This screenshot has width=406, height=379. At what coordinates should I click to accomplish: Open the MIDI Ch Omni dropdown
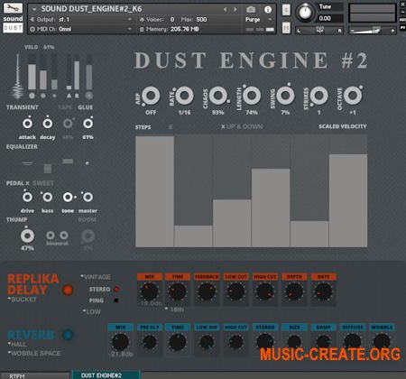pos(81,29)
